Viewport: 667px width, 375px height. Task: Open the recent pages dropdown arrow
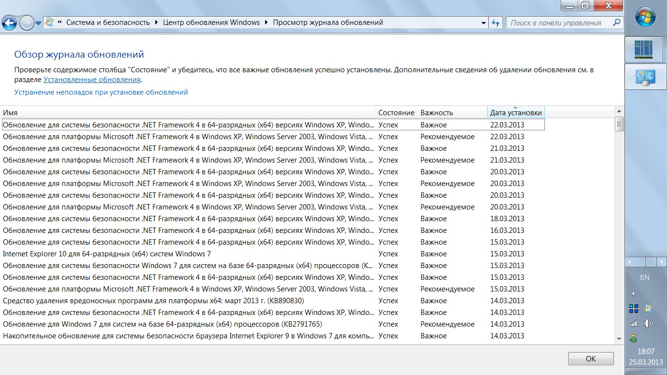38,23
